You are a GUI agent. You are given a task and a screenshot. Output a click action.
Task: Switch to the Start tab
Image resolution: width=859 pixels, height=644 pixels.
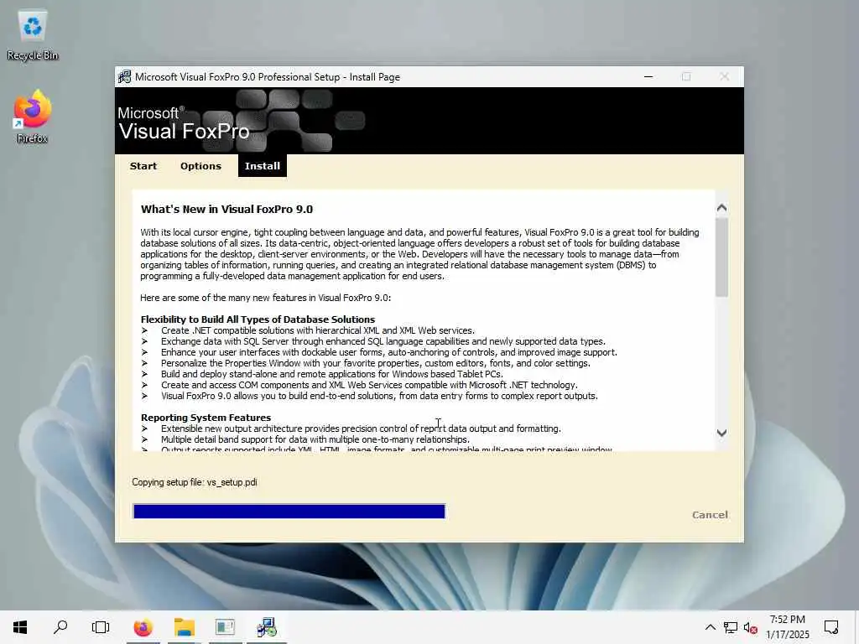pyautogui.click(x=143, y=166)
